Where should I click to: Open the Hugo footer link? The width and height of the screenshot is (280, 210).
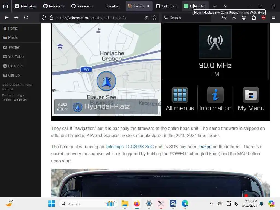tap(20, 95)
